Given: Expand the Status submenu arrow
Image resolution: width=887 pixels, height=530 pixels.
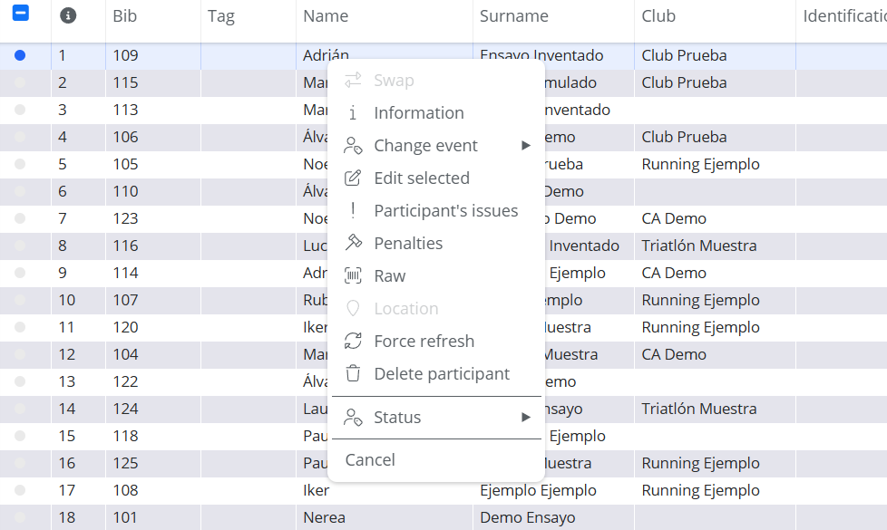Looking at the screenshot, I should [526, 418].
